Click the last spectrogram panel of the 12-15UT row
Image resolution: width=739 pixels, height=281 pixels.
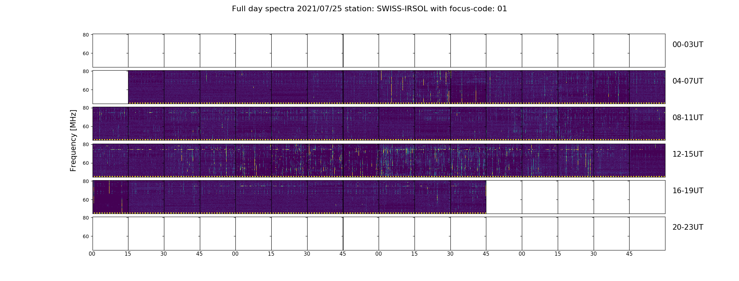pyautogui.click(x=647, y=160)
